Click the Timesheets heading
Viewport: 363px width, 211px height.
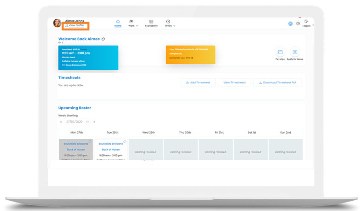(69, 77)
